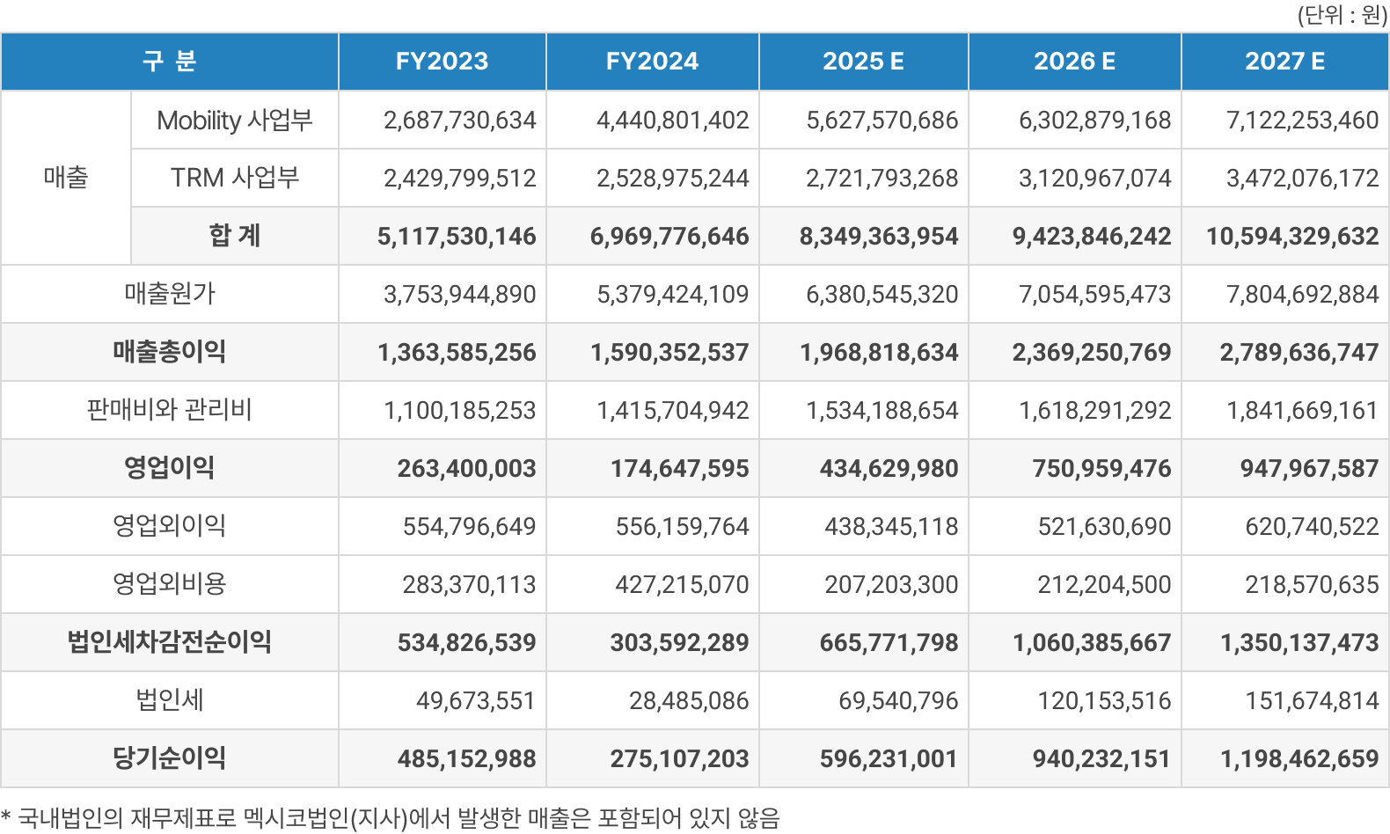Click the 합 계 row label
The width and height of the screenshot is (1390, 834).
coord(235,236)
